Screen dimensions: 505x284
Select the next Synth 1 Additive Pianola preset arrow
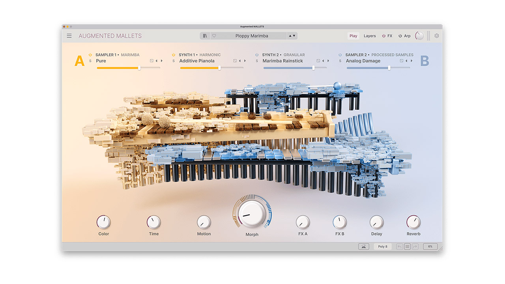point(245,61)
